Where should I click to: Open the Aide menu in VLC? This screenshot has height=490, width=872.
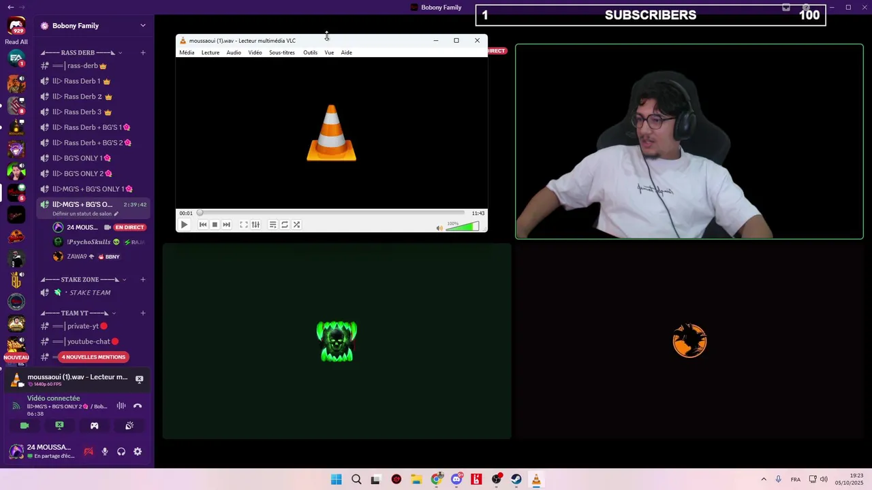346,52
